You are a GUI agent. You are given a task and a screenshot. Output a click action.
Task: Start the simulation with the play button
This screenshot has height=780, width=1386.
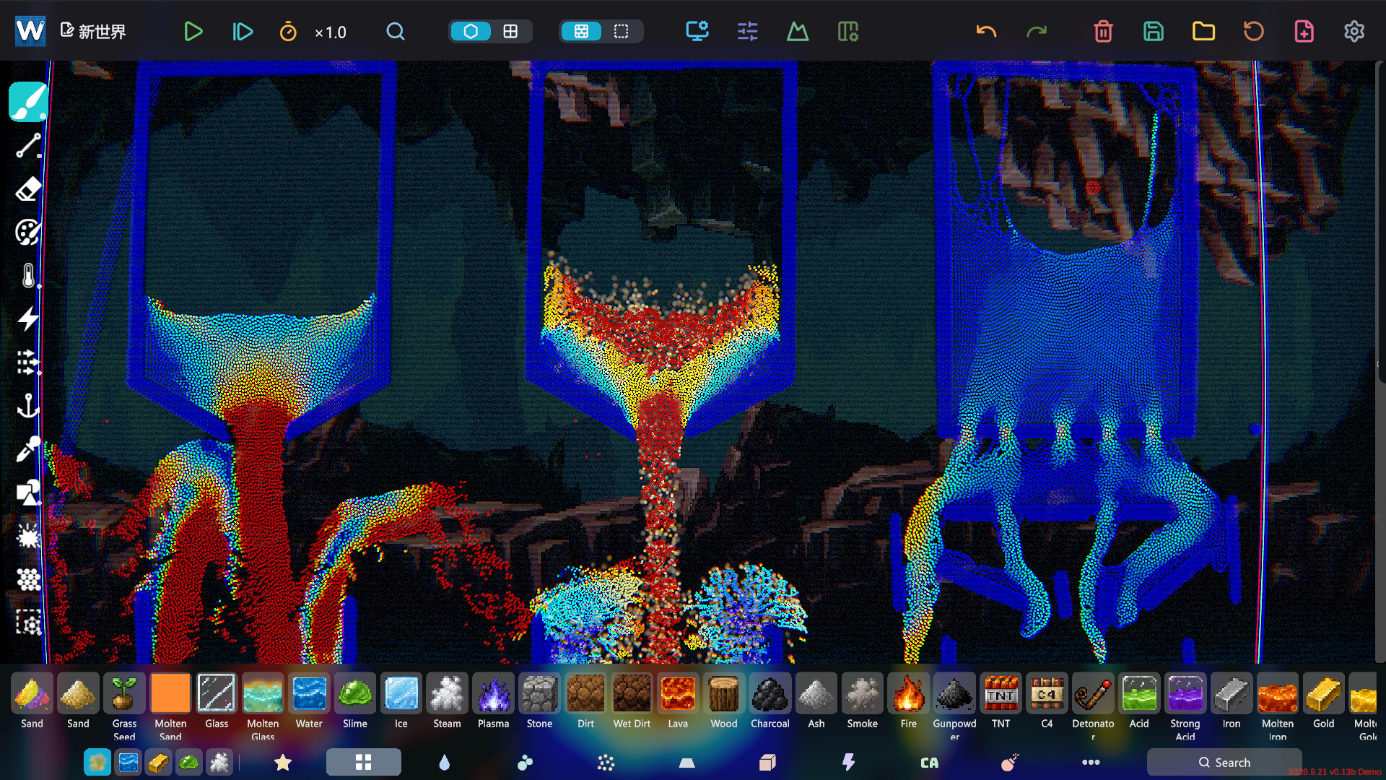[x=193, y=32]
